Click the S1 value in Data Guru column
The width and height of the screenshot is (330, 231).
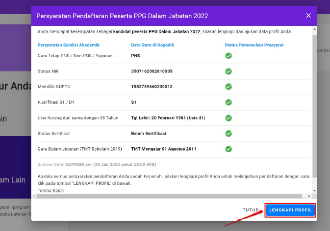click(x=134, y=102)
